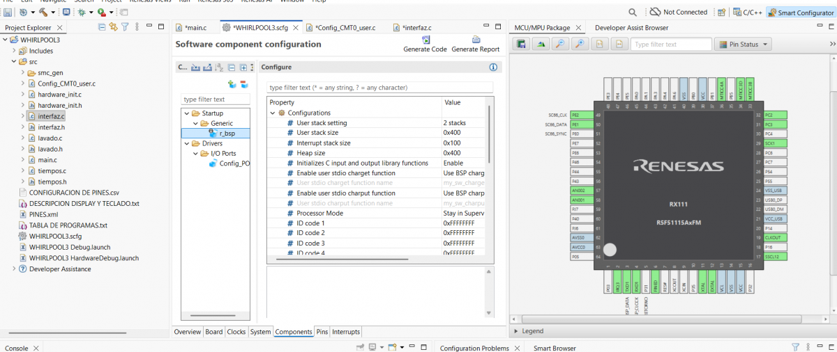Screen dimensions: 837x352
Task: Select the Config_PO driver component
Action: (229, 163)
